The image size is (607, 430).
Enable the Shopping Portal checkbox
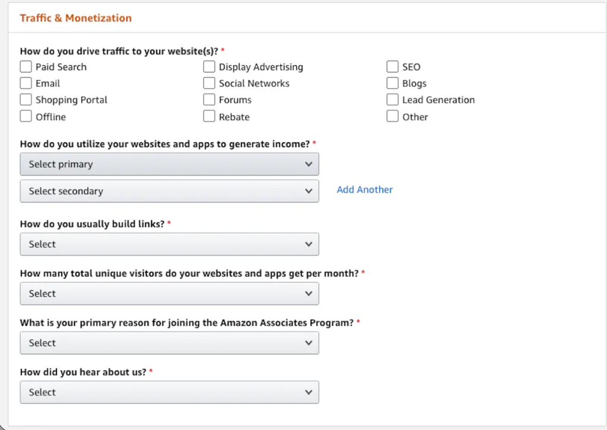tap(26, 100)
